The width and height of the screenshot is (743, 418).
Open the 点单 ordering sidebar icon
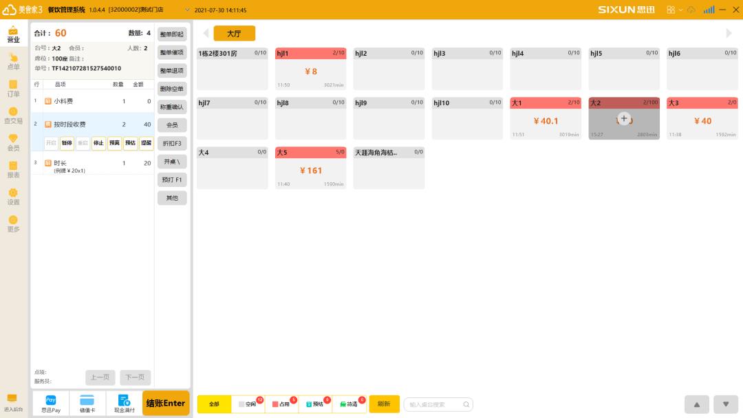coord(13,61)
